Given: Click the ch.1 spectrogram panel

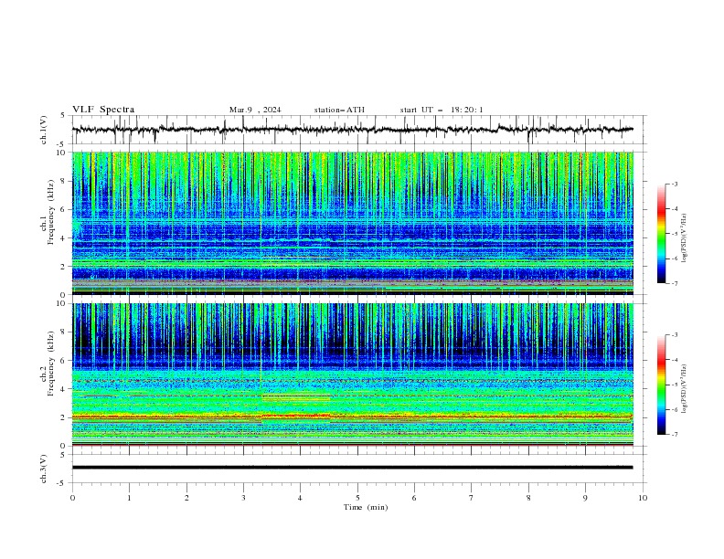Looking at the screenshot, I should (352, 223).
